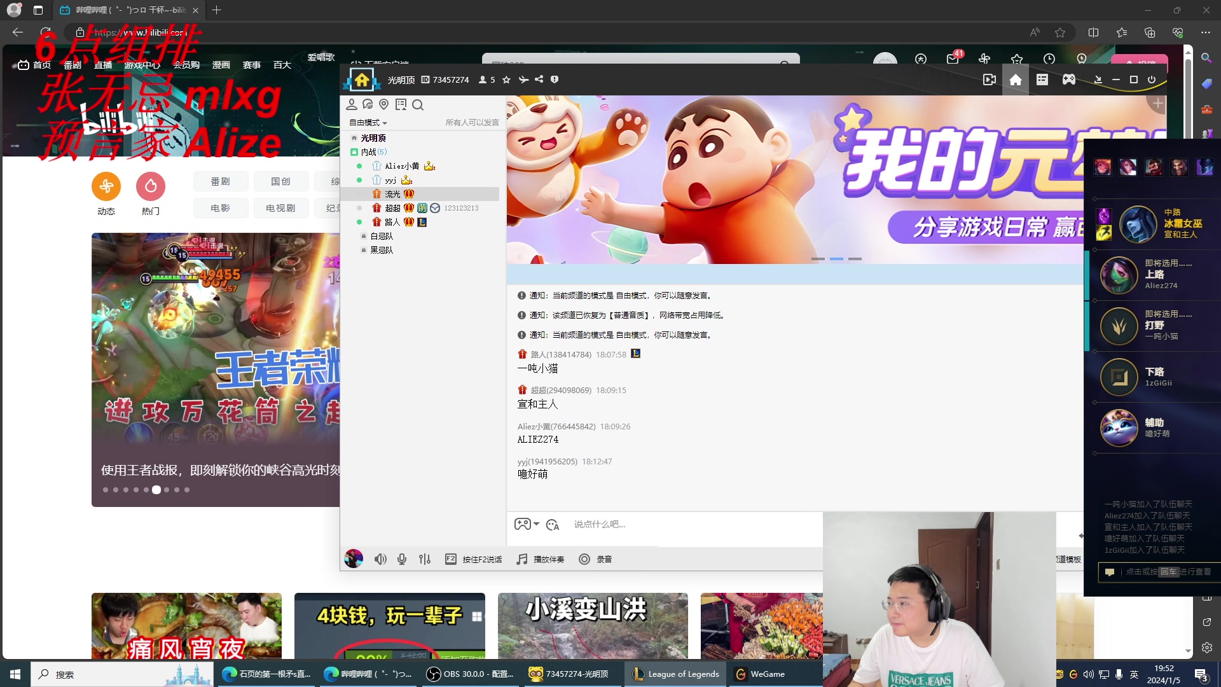
Task: Open bilibili 电视剧 category button
Action: (x=280, y=208)
